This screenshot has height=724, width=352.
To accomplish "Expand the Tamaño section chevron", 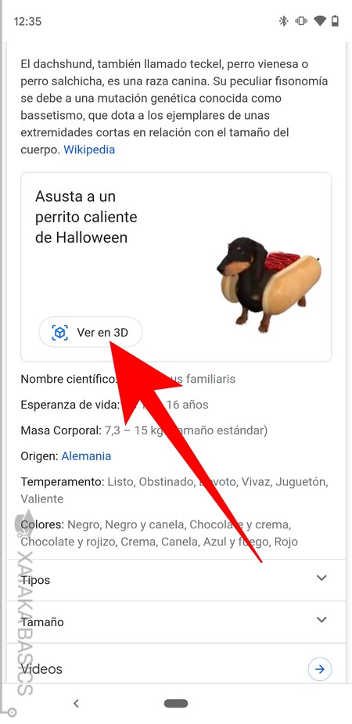I will pos(321,620).
